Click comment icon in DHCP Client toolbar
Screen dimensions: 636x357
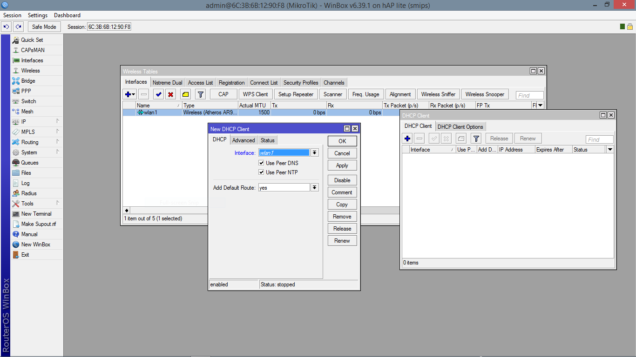[x=461, y=139]
